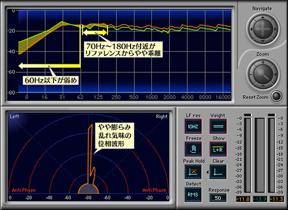288x210 pixels.
Task: Reset left meter clip indicator
Action: click(247, 115)
